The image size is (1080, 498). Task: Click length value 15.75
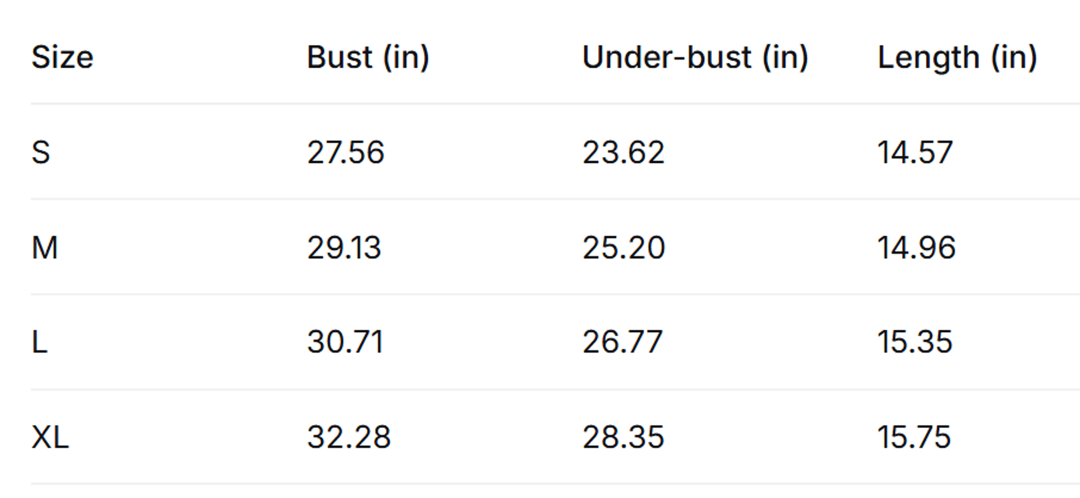point(914,437)
